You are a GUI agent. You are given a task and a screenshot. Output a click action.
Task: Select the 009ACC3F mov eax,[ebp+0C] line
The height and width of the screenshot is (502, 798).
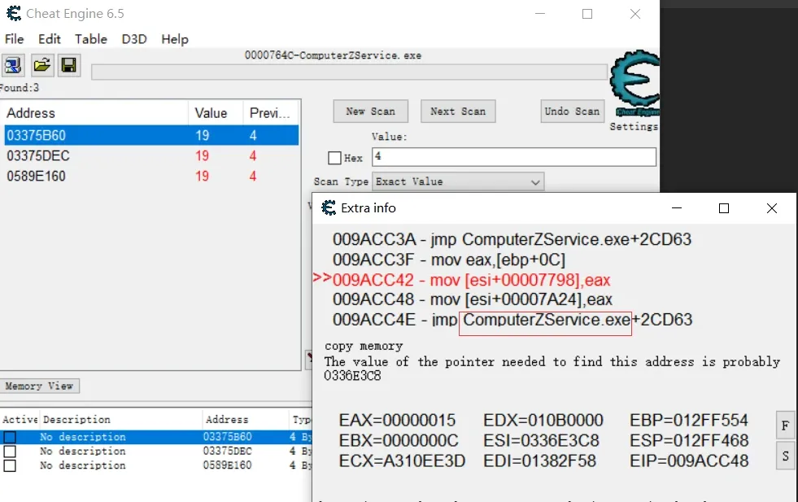pos(449,260)
